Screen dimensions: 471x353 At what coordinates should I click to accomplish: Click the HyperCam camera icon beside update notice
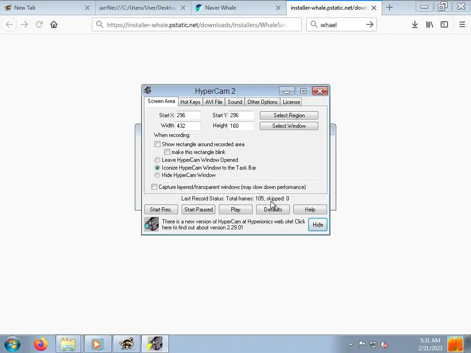[x=151, y=224]
